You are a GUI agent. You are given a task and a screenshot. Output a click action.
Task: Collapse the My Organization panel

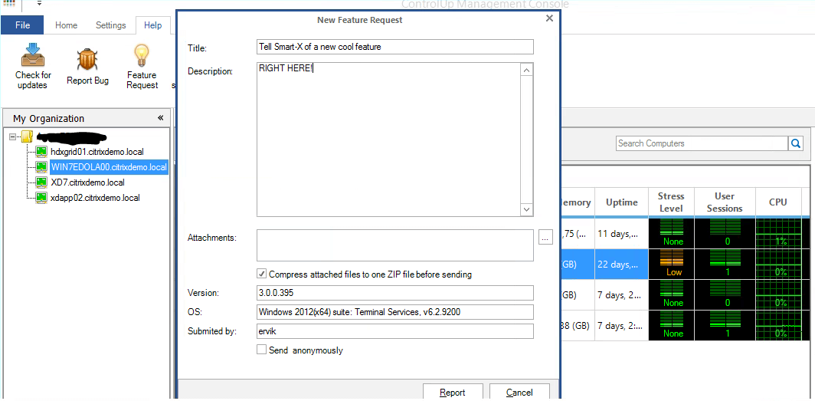(161, 118)
